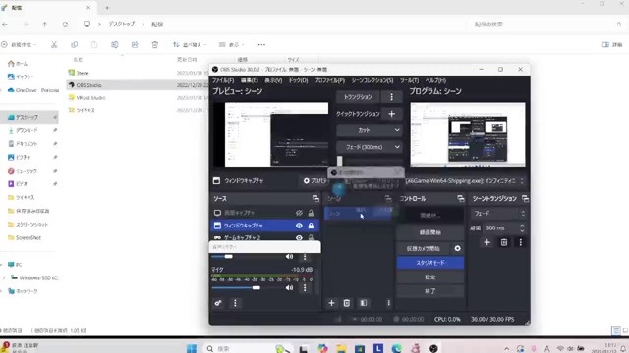Toggle visibility of ウィンドウキャプチャ source
Screen dimensions: 629x353
point(299,226)
